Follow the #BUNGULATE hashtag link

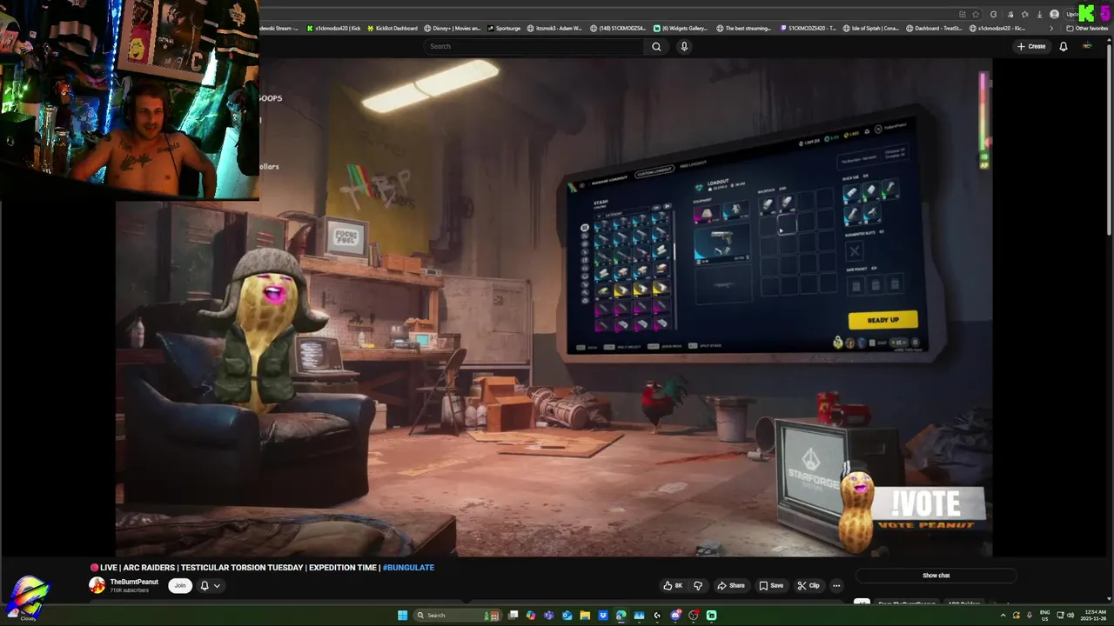pyautogui.click(x=408, y=568)
